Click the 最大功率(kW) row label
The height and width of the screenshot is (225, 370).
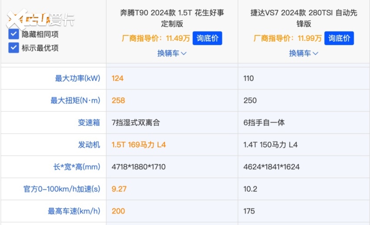78,78
